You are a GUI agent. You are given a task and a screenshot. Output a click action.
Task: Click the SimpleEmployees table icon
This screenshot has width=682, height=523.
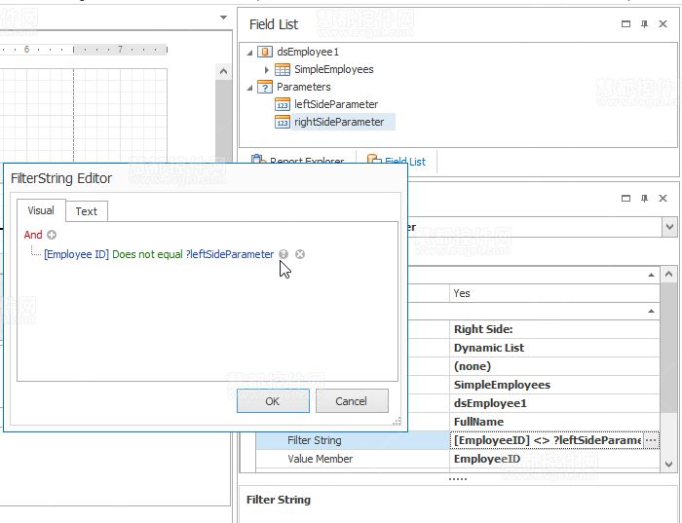pos(283,69)
